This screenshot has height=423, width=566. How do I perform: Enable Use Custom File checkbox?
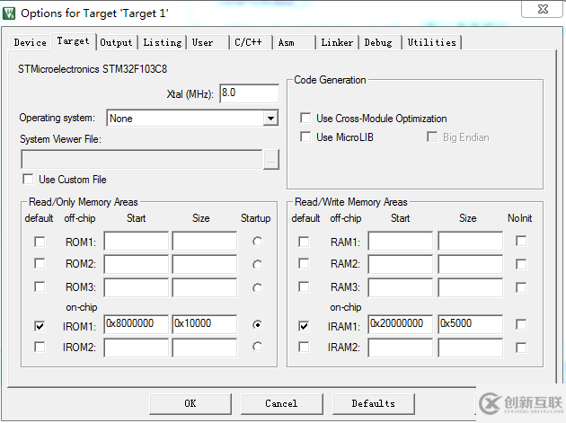[28, 179]
